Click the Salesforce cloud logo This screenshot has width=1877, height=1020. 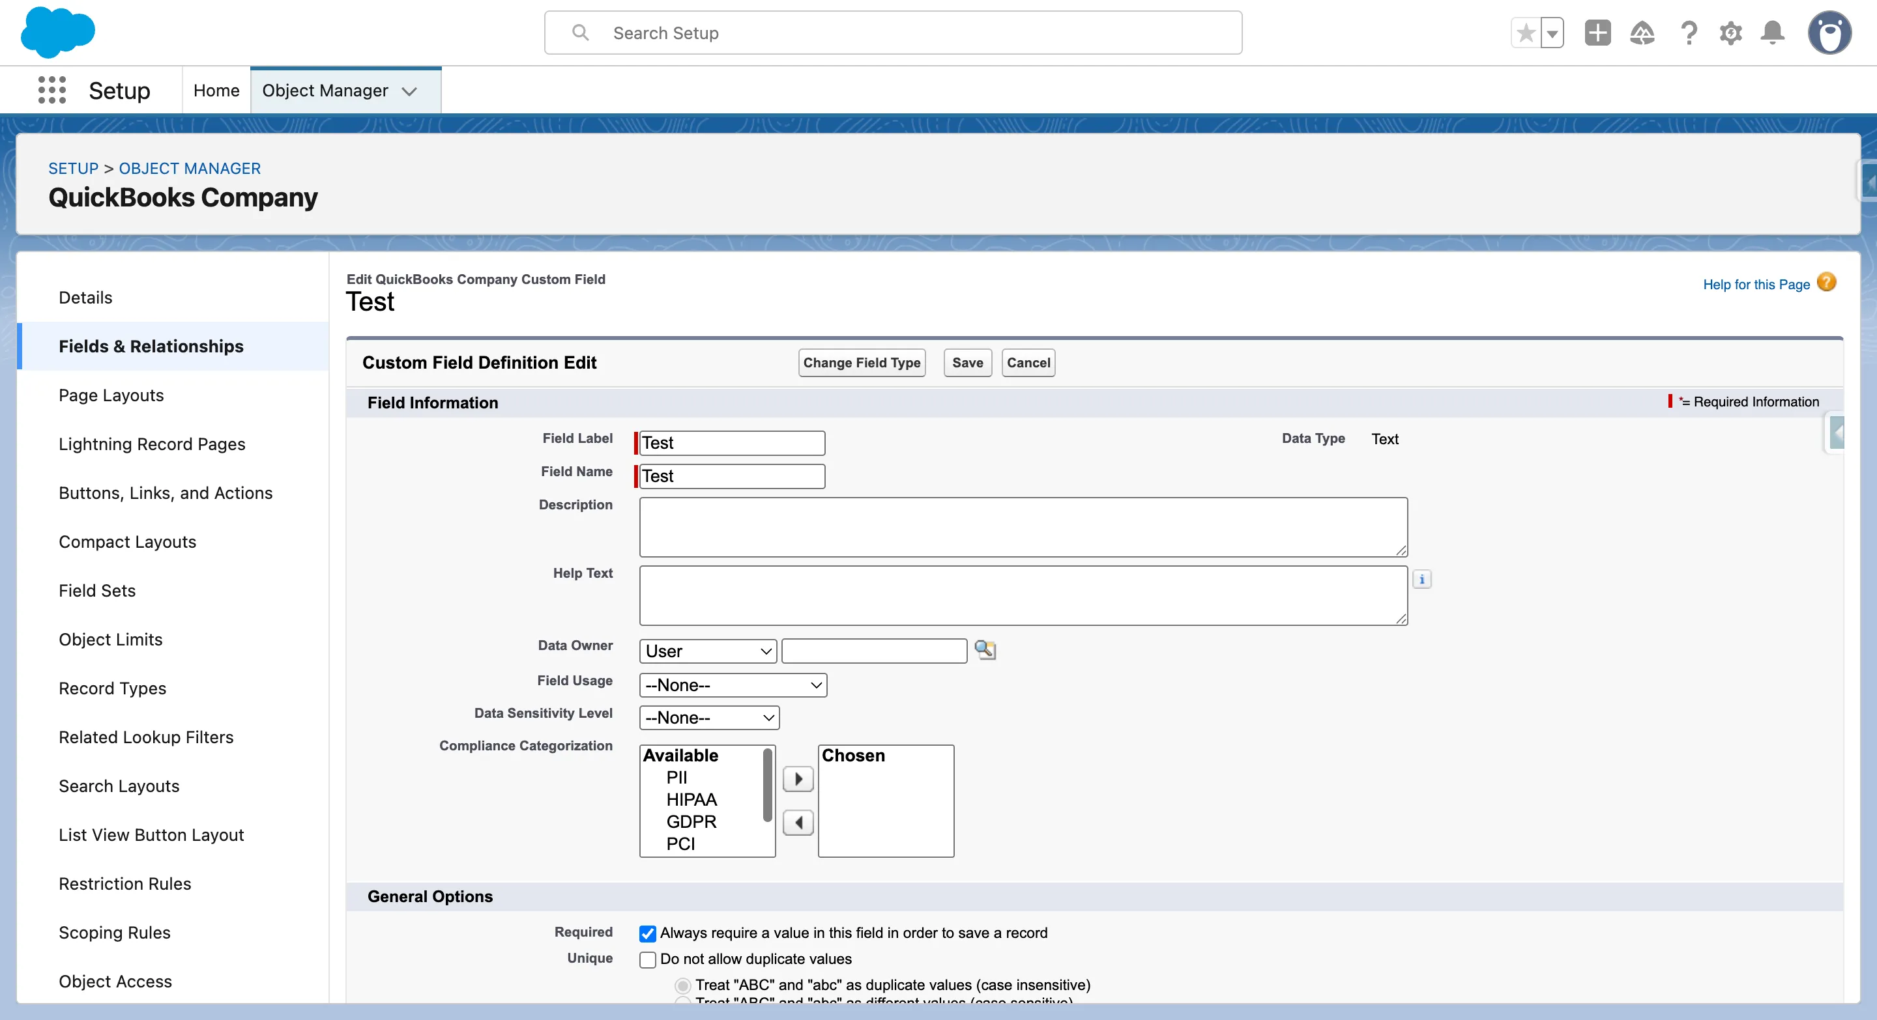(57, 32)
